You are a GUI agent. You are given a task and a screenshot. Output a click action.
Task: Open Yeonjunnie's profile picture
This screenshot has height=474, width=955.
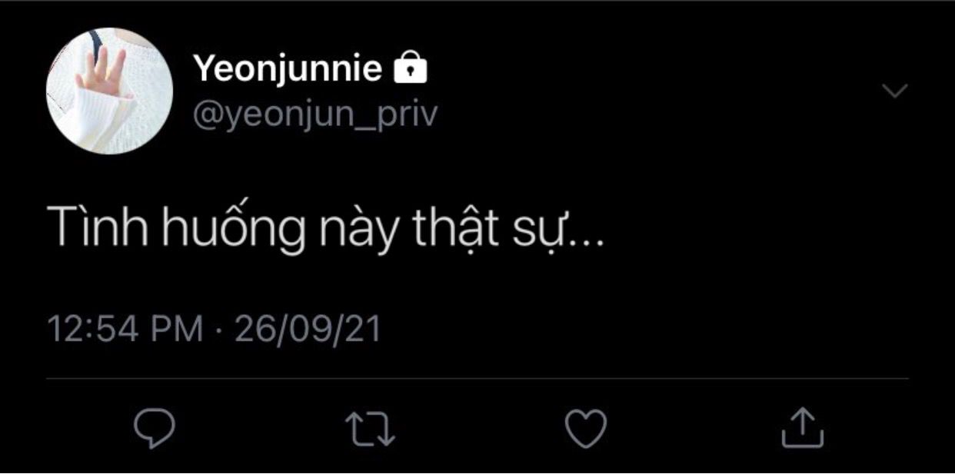(109, 91)
